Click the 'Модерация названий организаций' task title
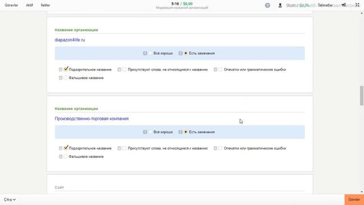The image size is (364, 205). tap(182, 7)
